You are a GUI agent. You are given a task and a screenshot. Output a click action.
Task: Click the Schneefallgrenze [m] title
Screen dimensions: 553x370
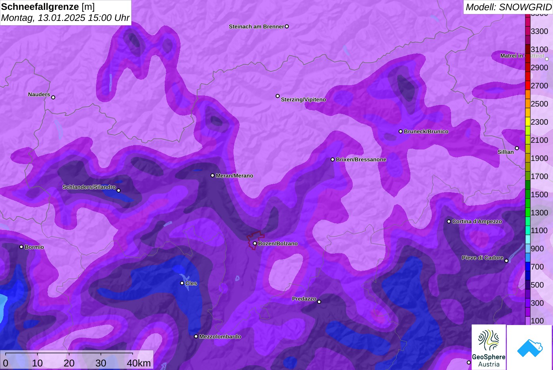click(48, 7)
